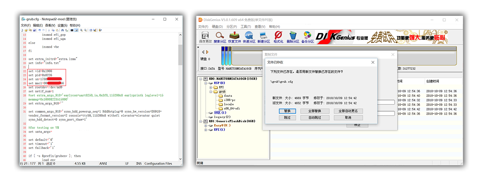Click the Replace icon in Notepad2 toolbar
Image resolution: width=483 pixels, height=181 pixels.
67,30
